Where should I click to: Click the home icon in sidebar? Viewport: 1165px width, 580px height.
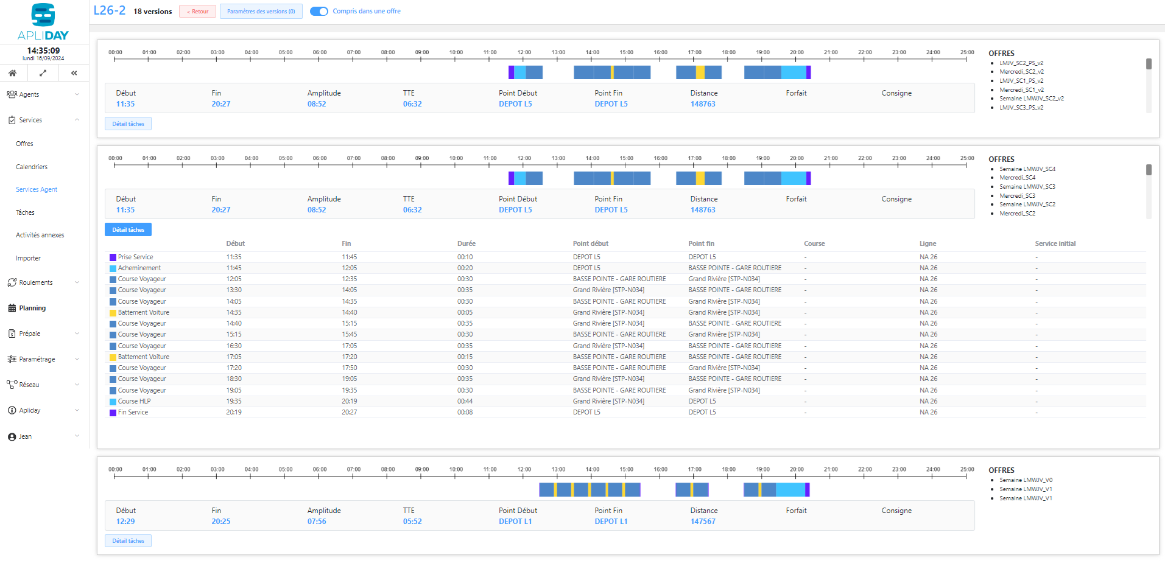point(12,73)
